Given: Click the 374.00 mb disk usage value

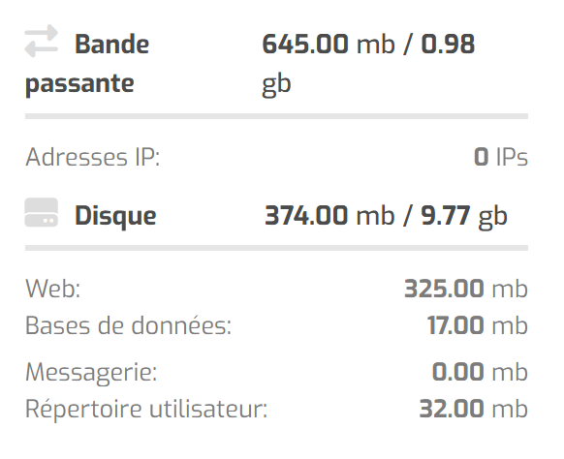Looking at the screenshot, I should coord(329,216).
